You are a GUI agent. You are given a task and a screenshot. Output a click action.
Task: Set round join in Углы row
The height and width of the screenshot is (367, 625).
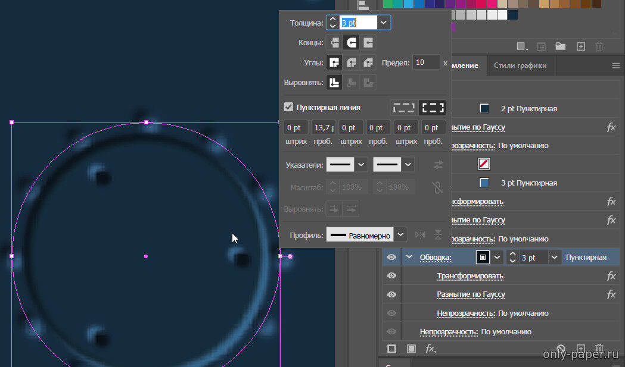pos(352,62)
